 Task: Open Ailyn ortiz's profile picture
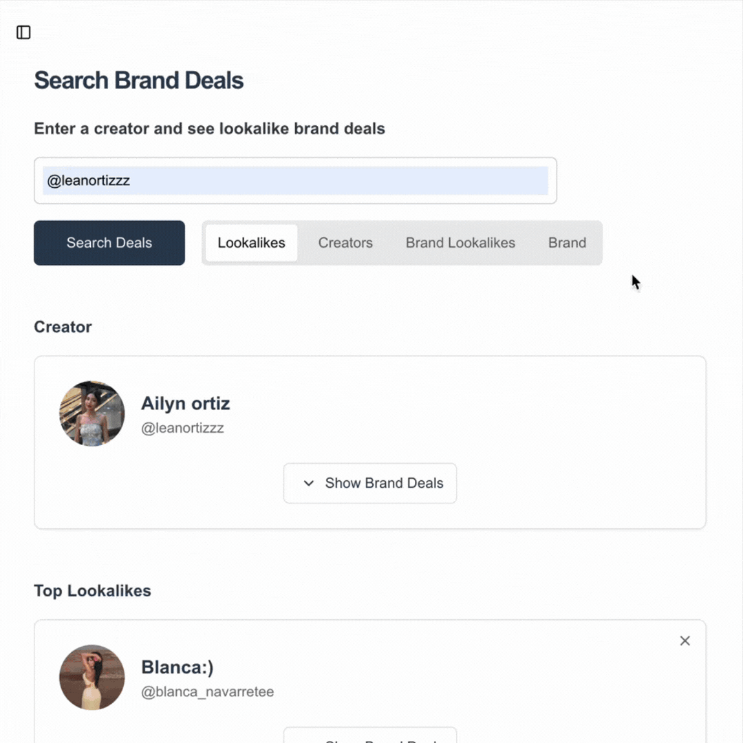(91, 413)
